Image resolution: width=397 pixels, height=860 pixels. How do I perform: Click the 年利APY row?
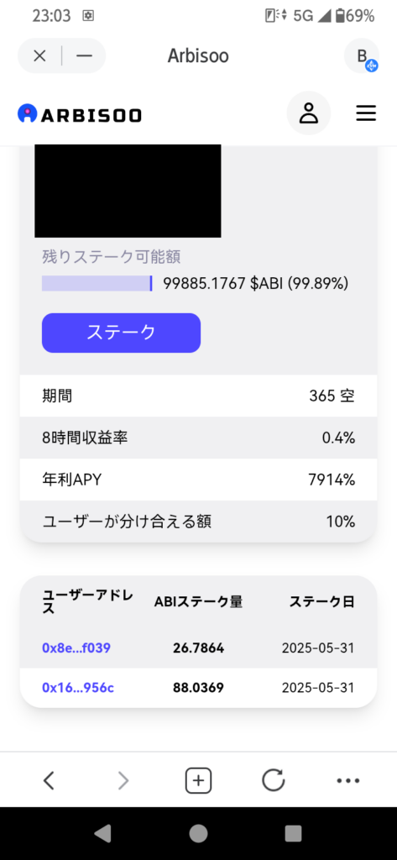[x=198, y=480]
